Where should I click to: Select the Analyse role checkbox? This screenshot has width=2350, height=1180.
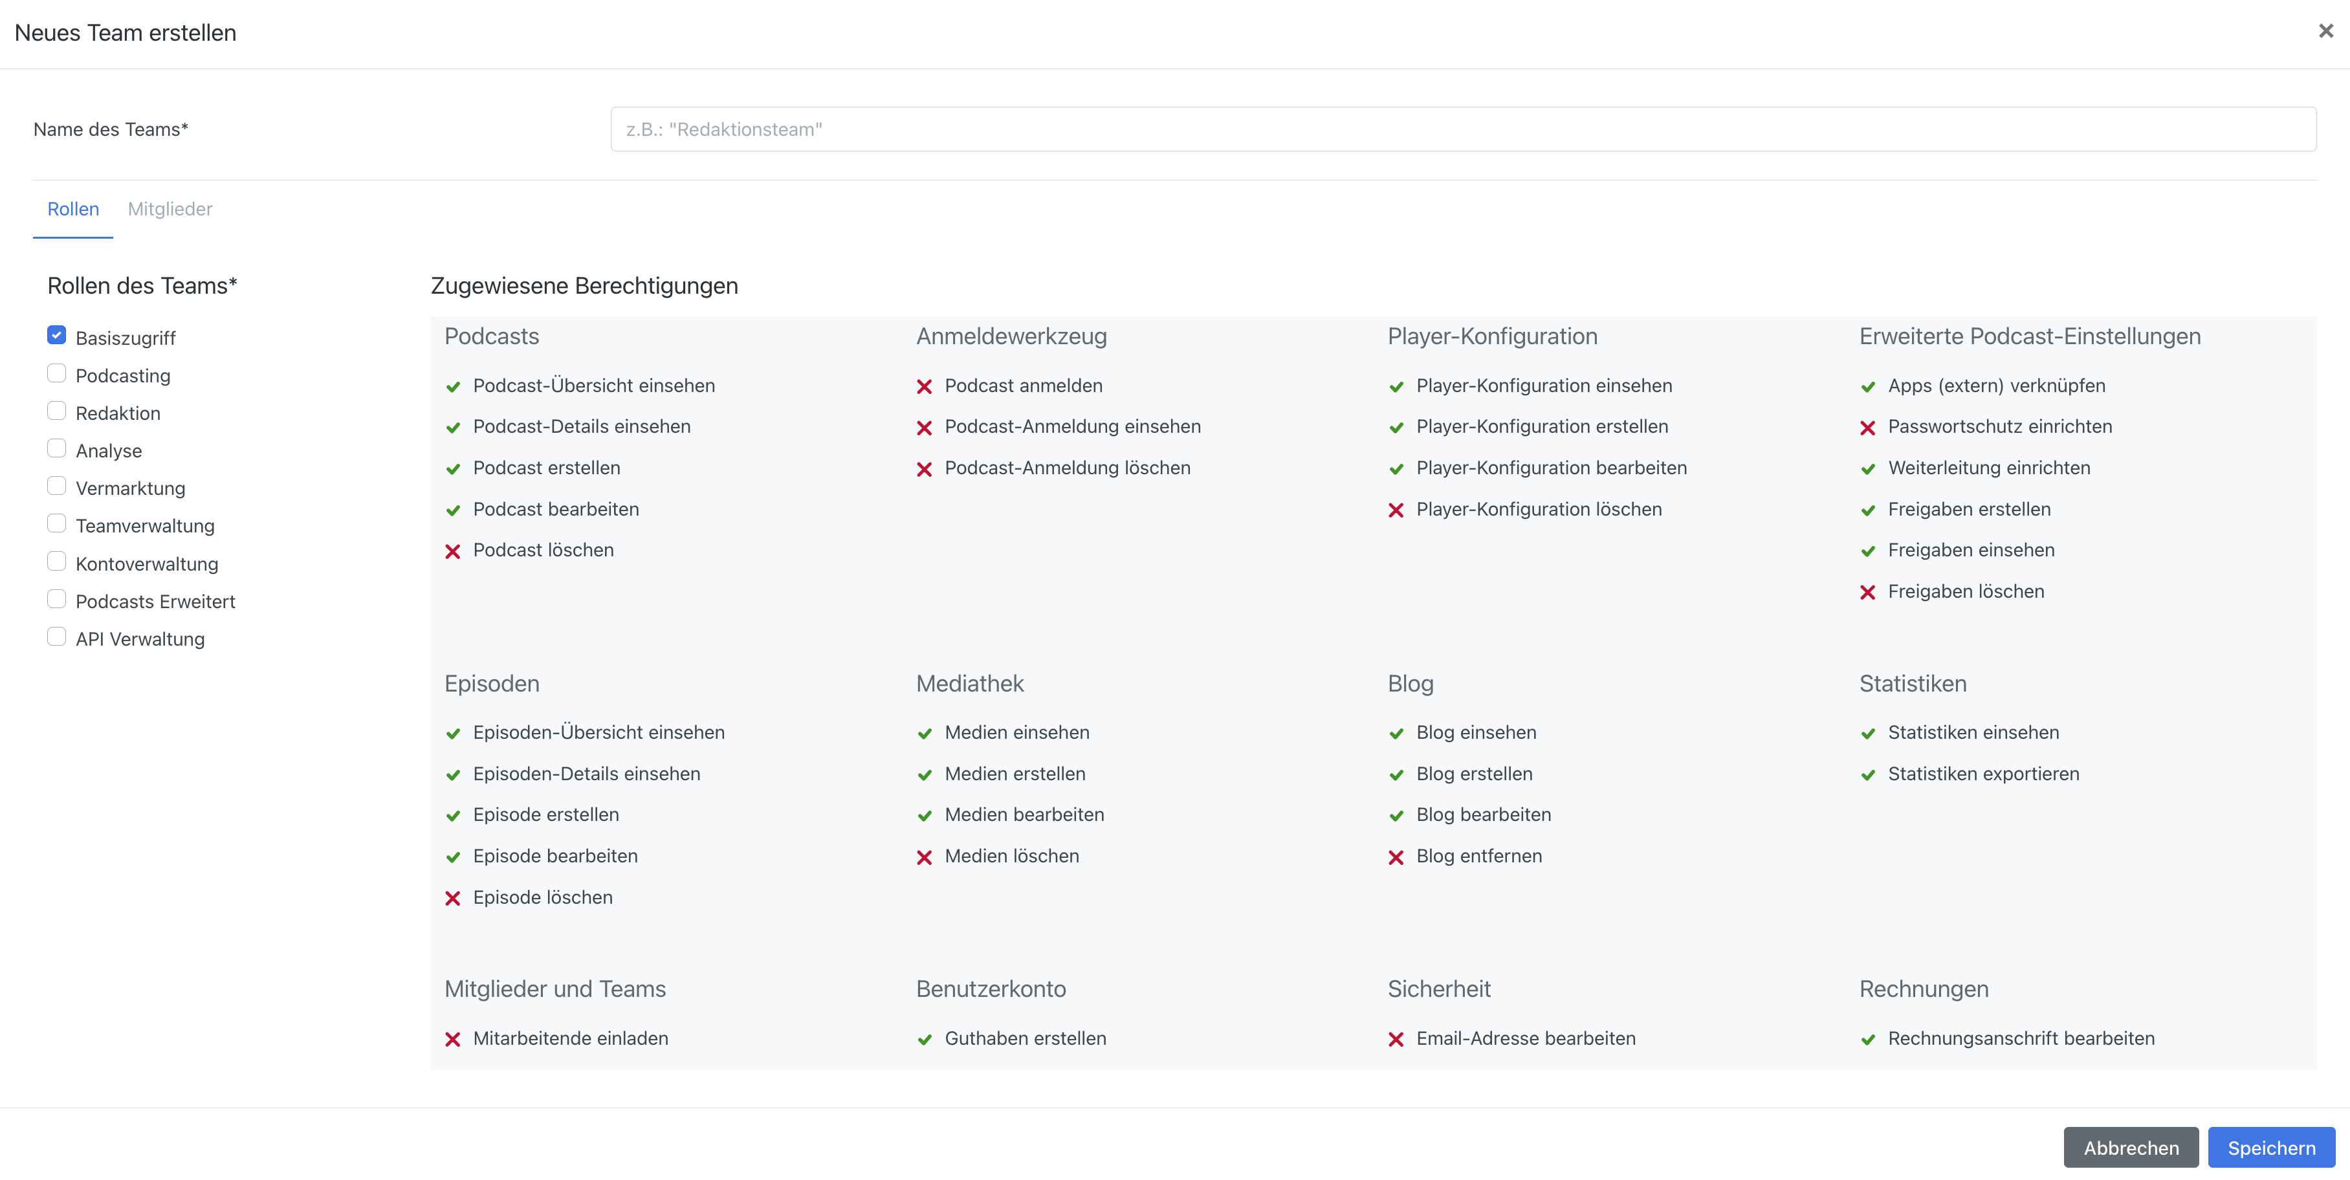coord(56,449)
